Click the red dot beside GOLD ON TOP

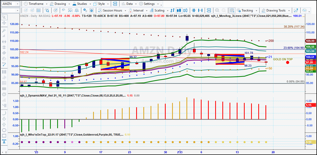coord(288,62)
